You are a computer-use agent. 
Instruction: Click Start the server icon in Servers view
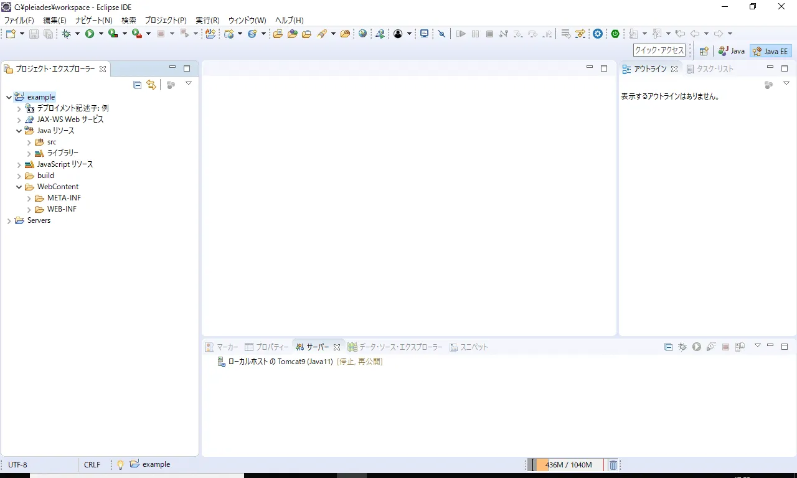click(x=697, y=347)
